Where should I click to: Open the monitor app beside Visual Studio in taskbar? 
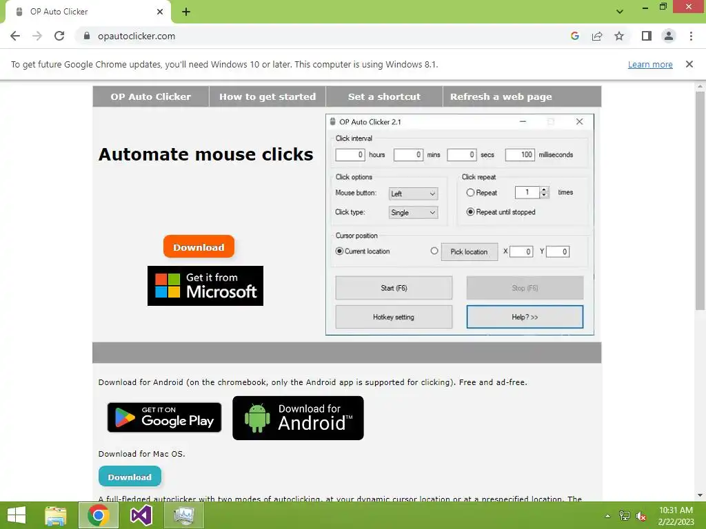pyautogui.click(x=183, y=515)
